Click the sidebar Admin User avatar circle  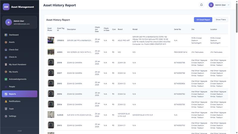pyautogui.click(x=9, y=22)
